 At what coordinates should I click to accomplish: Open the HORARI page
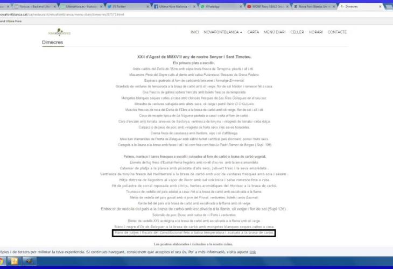pyautogui.click(x=316, y=32)
